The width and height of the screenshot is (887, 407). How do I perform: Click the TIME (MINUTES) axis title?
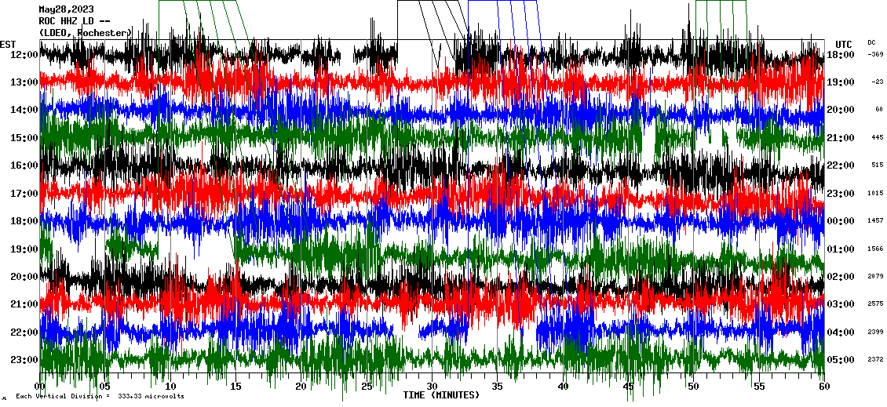[x=441, y=395]
